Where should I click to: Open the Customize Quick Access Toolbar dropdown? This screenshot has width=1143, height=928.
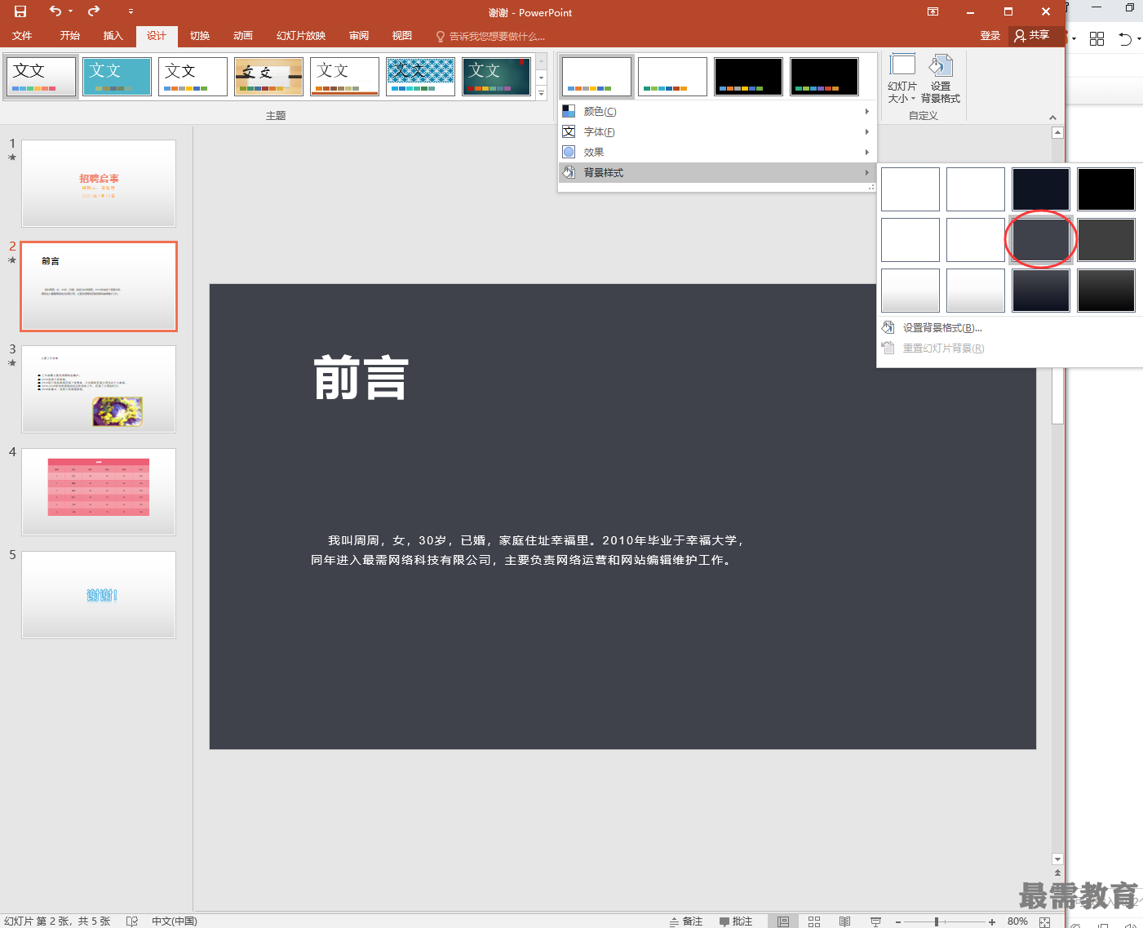point(131,11)
